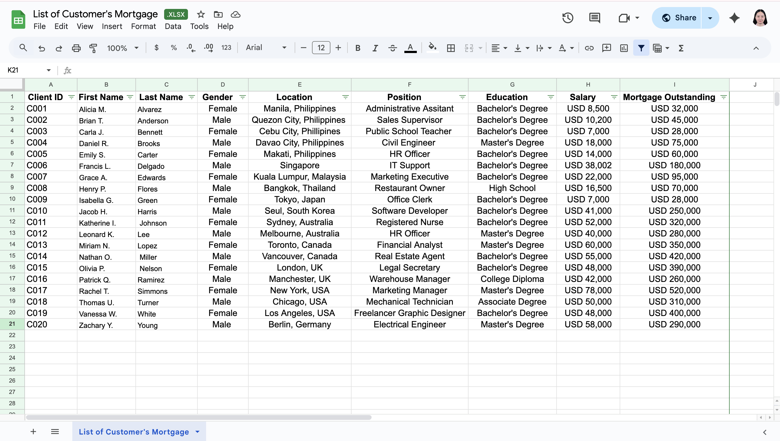Open Gender column filter dropdown
Image resolution: width=780 pixels, height=441 pixels.
(x=242, y=97)
